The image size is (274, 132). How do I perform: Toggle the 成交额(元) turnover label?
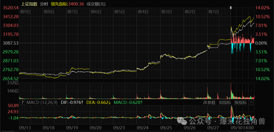(x=97, y=4)
